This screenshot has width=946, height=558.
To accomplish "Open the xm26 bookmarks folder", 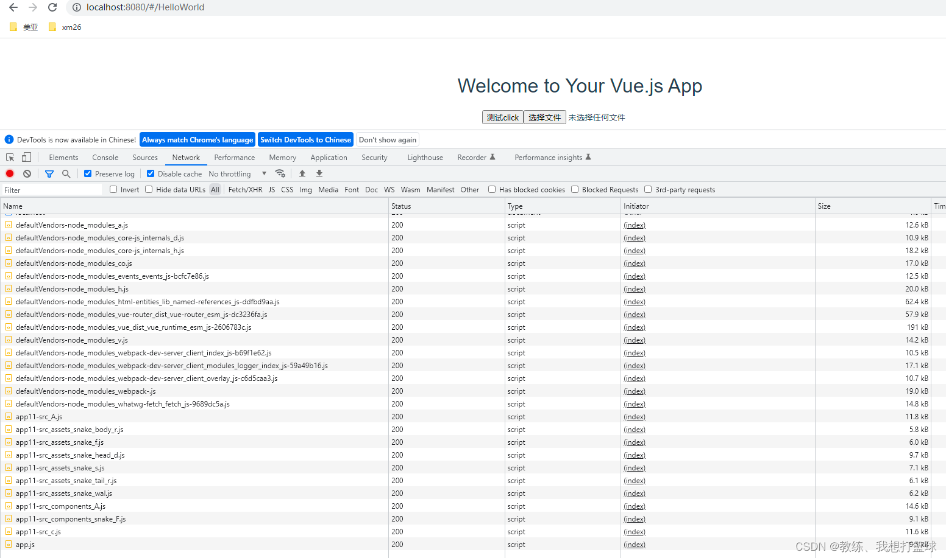I will (65, 27).
